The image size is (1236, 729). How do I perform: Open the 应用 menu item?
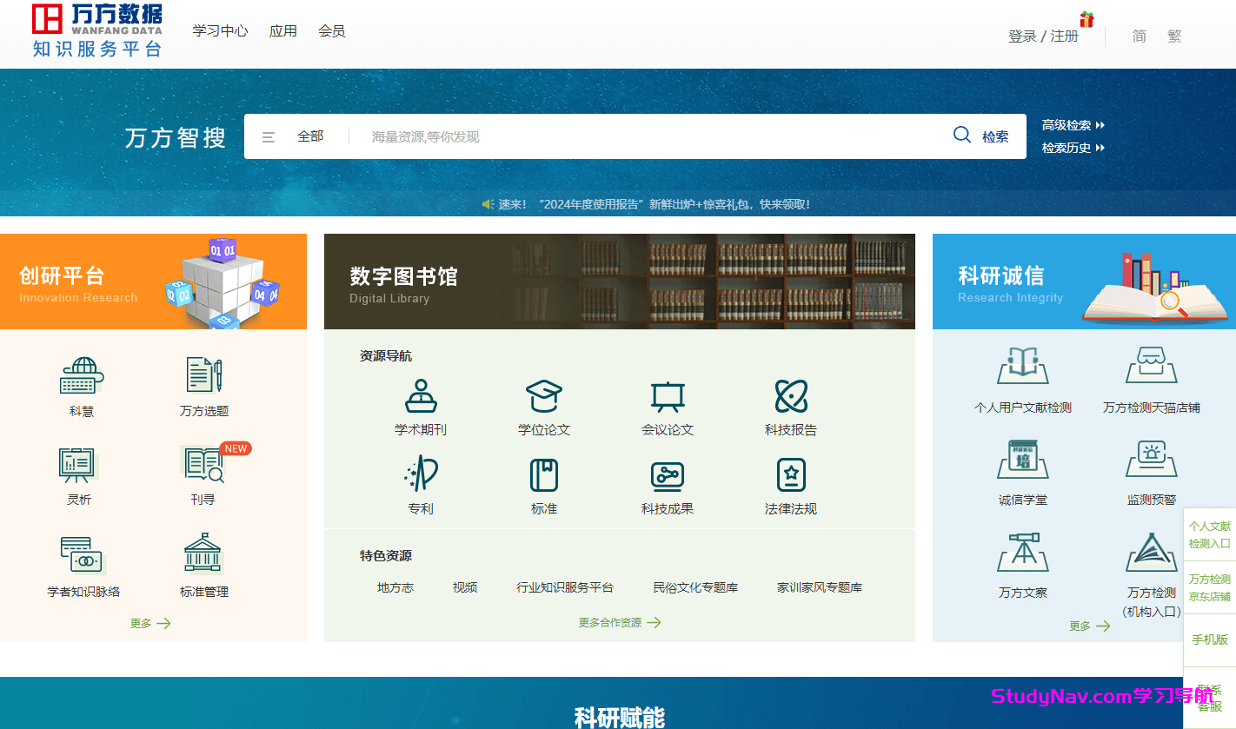(x=282, y=30)
